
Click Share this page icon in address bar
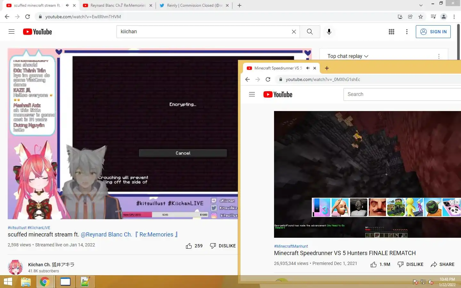[410, 17]
